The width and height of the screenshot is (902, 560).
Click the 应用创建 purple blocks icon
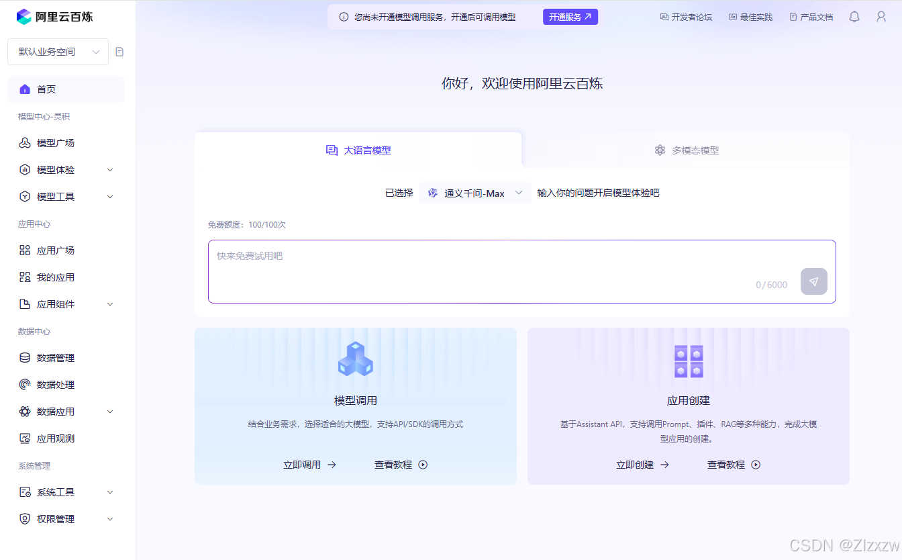pyautogui.click(x=689, y=361)
